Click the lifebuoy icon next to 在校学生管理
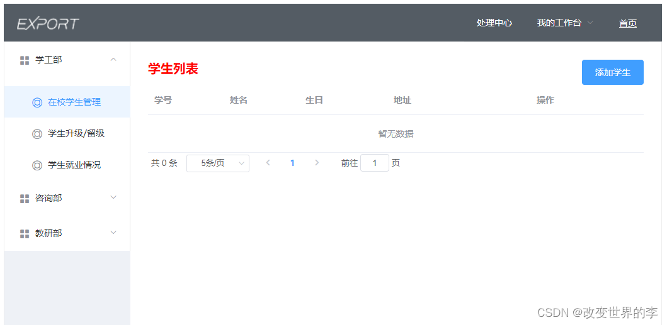The height and width of the screenshot is (325, 667). pos(37,102)
